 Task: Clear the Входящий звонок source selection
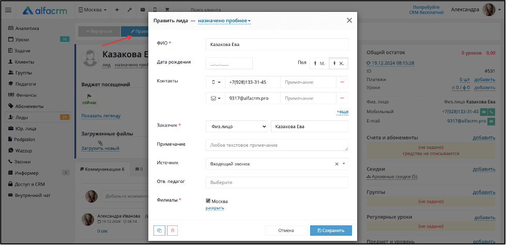click(336, 164)
